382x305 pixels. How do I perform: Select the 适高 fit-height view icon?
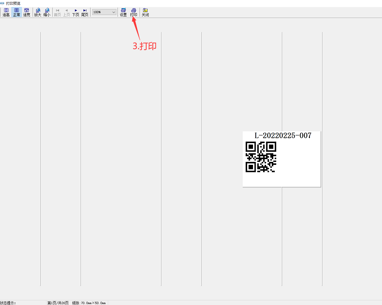[x=6, y=12]
